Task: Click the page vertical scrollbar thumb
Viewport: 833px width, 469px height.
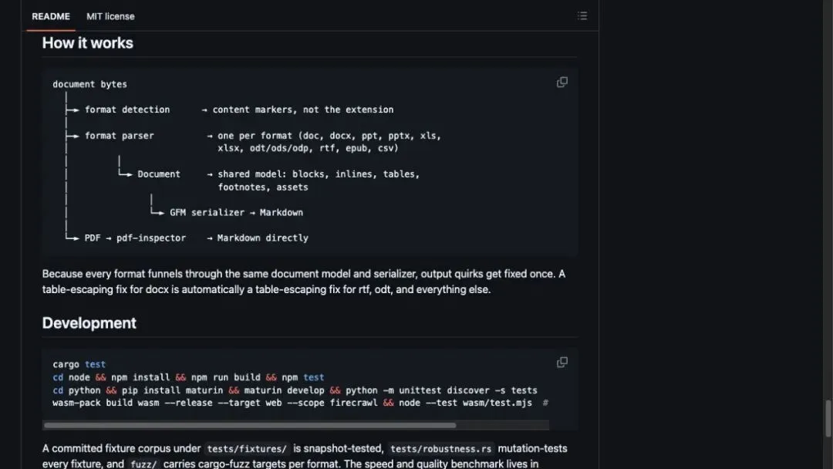Action: pyautogui.click(x=828, y=418)
